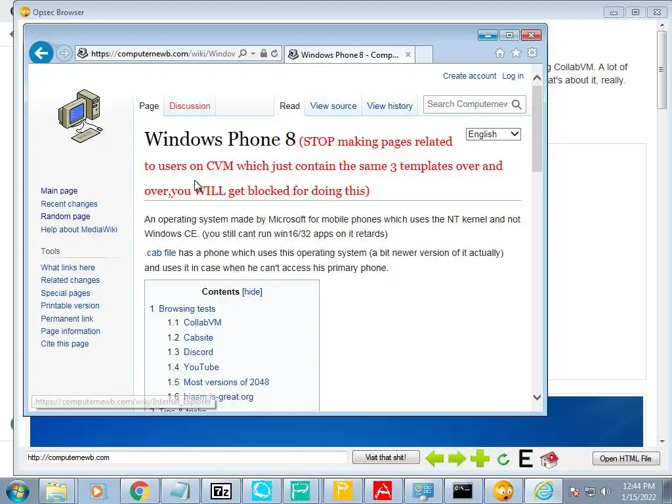
Task: Open the Windows Start menu
Action: click(x=17, y=491)
